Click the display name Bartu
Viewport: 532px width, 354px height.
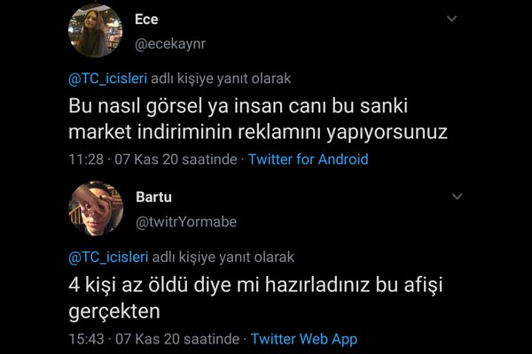coord(153,197)
